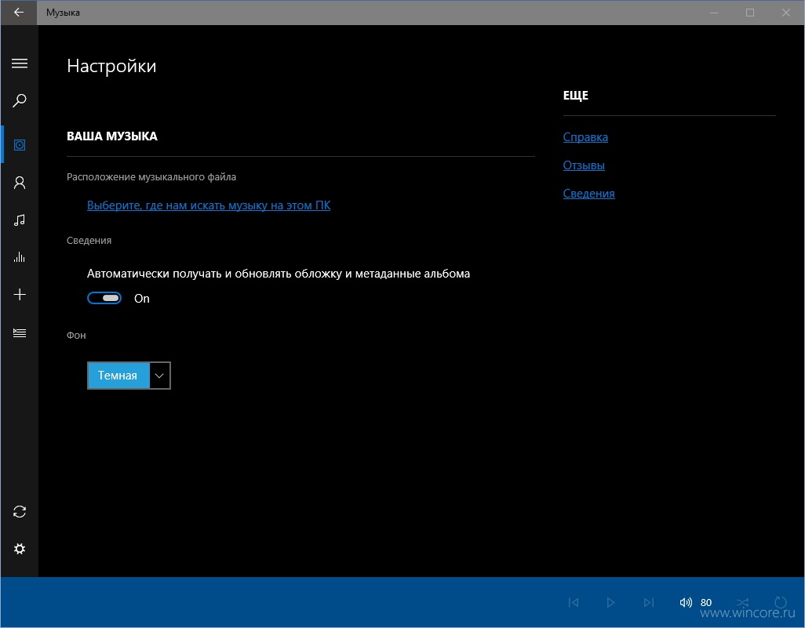Choose where to look for music link
This screenshot has height=628, width=805.
(209, 205)
